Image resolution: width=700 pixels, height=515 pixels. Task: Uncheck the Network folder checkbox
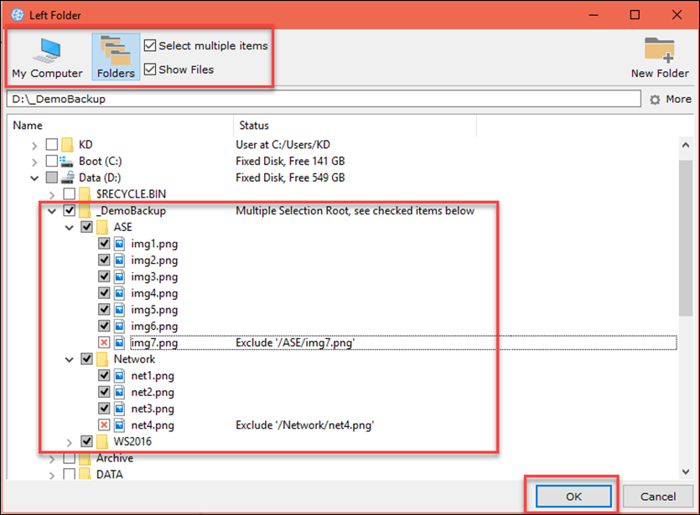pos(86,359)
